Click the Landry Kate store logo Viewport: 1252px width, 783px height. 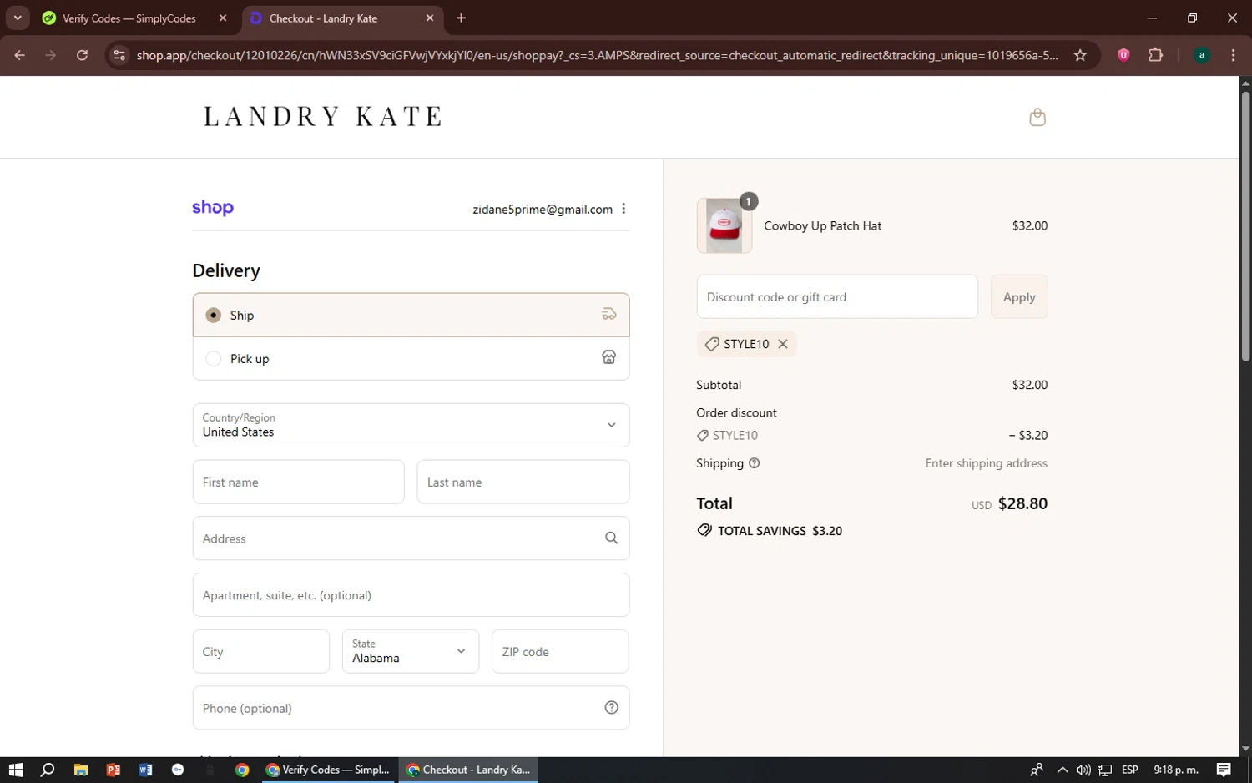323,116
